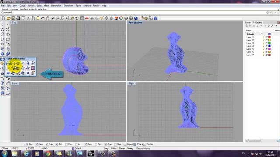
Task: Enable the Int osnap checkbox
Action: pyautogui.click(x=76, y=144)
